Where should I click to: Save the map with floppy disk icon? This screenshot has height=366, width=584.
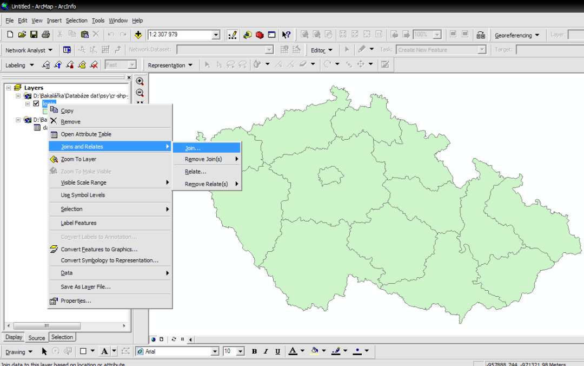[x=34, y=34]
